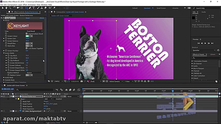
Task: Select the Zoom magnifier tool
Action: pos(10,8)
